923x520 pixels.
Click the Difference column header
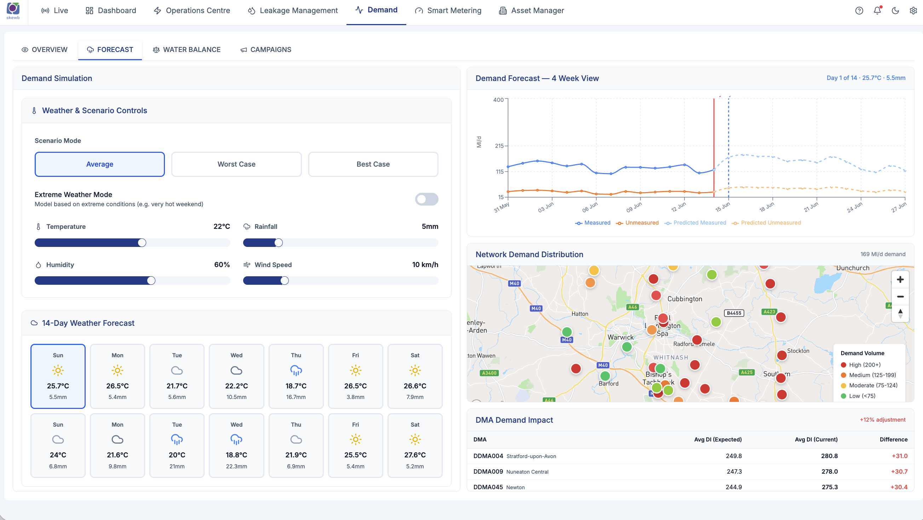[894, 439]
